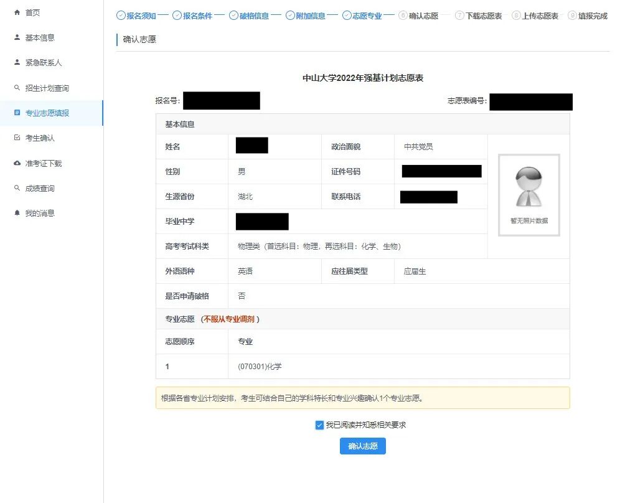The height and width of the screenshot is (503, 620).
Task: Click the 确认志愿 blue button
Action: click(x=362, y=446)
